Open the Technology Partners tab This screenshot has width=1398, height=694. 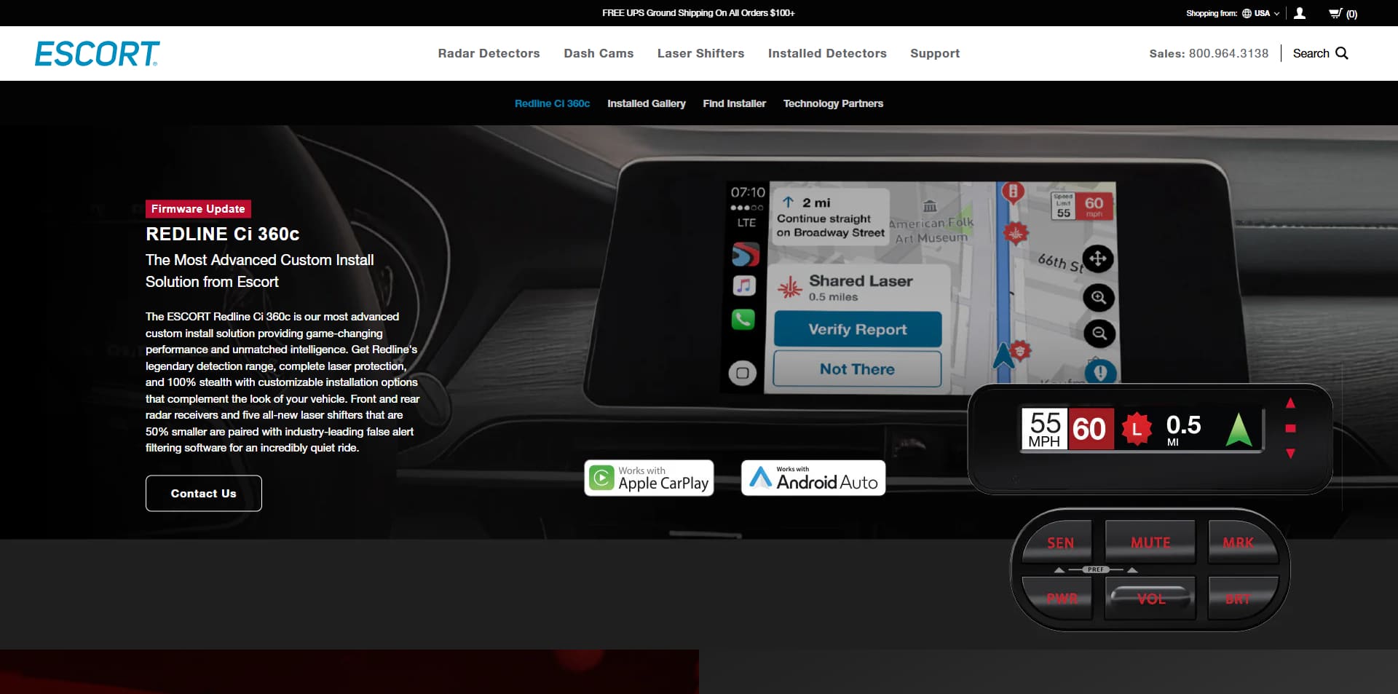833,103
